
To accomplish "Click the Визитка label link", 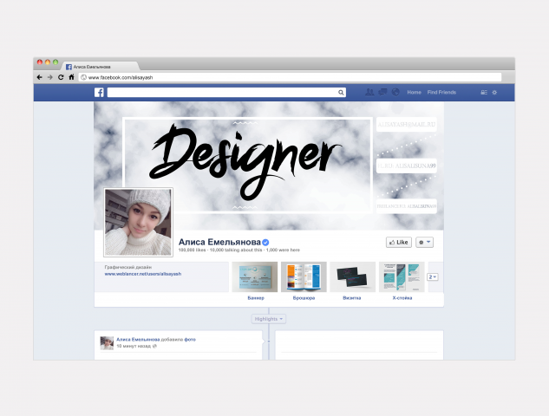I will [x=352, y=298].
